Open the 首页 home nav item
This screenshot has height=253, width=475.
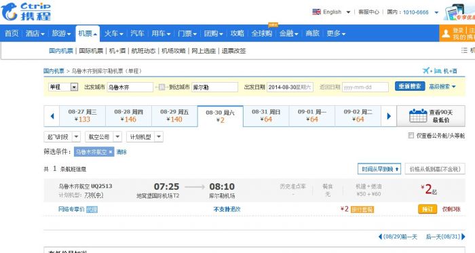12,33
